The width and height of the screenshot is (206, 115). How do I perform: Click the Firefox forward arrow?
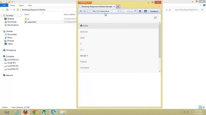pyautogui.click(x=85, y=11)
